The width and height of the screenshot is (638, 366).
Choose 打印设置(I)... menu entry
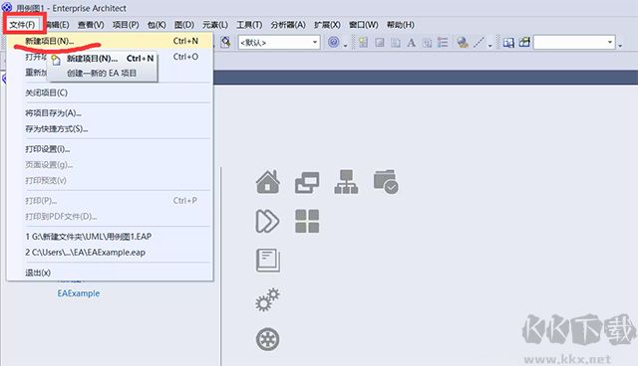coord(110,149)
